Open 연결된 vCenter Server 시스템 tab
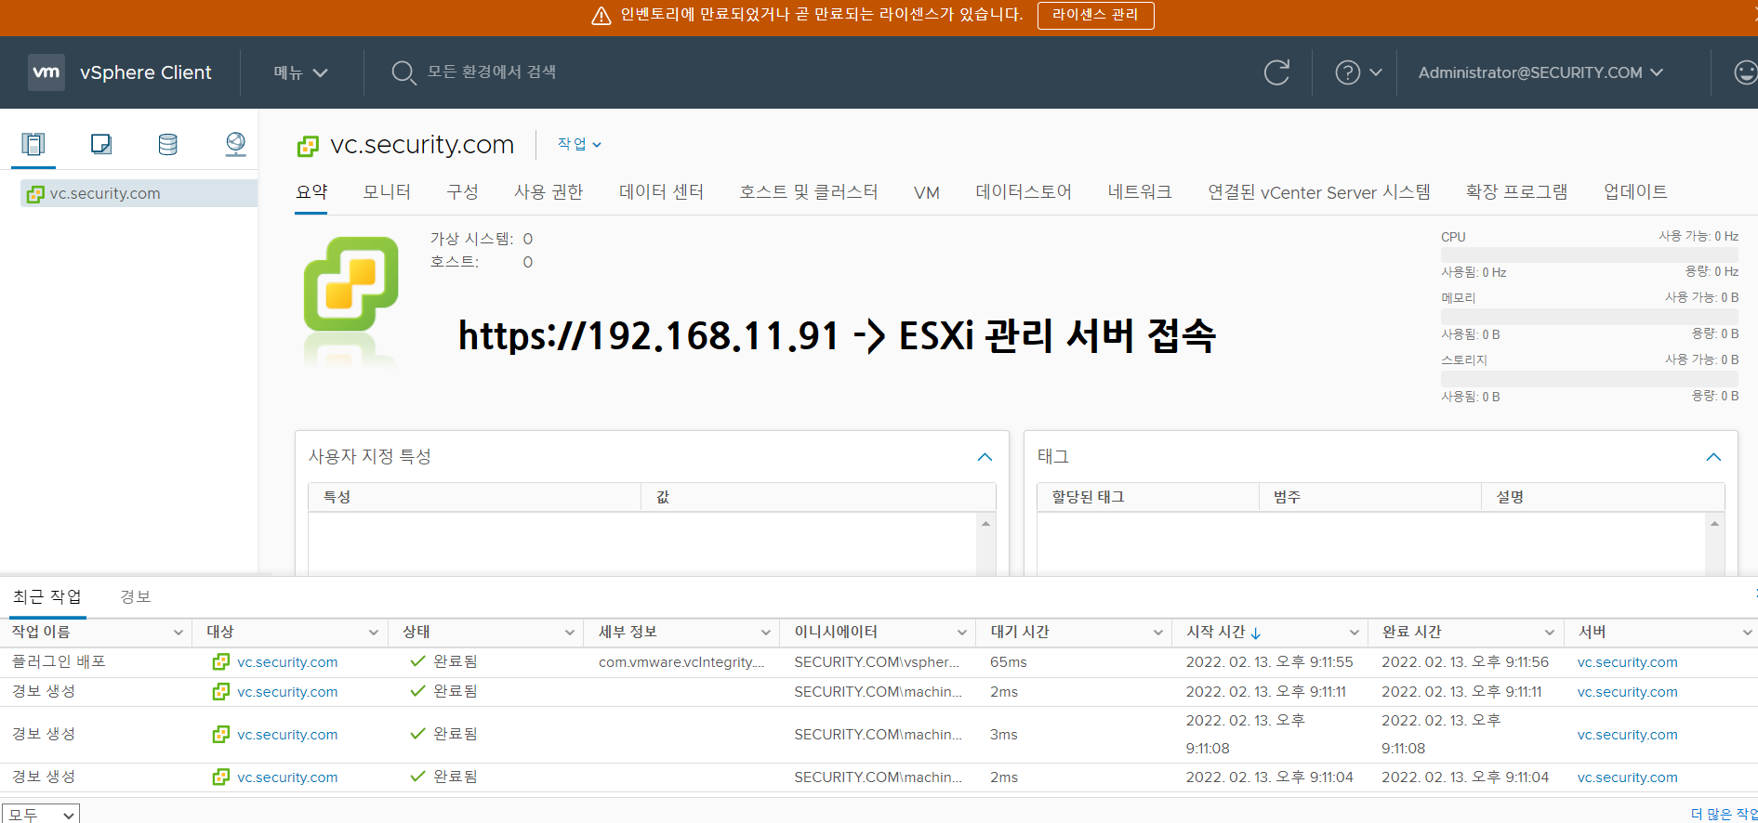Image resolution: width=1758 pixels, height=823 pixels. click(x=1318, y=192)
